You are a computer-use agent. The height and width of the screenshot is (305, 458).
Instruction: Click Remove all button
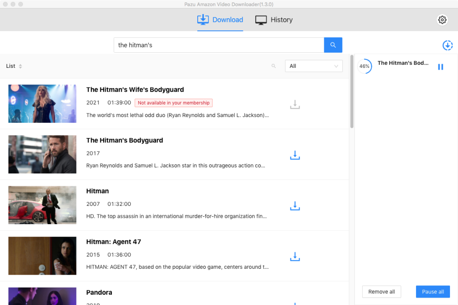pos(382,292)
